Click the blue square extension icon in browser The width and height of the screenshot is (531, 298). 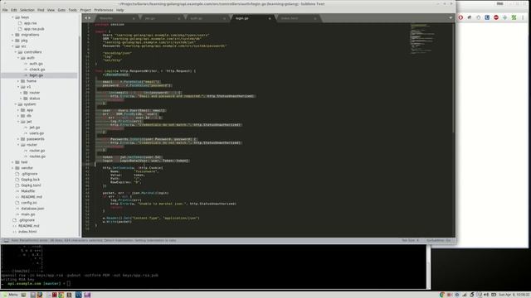tap(487, 17)
